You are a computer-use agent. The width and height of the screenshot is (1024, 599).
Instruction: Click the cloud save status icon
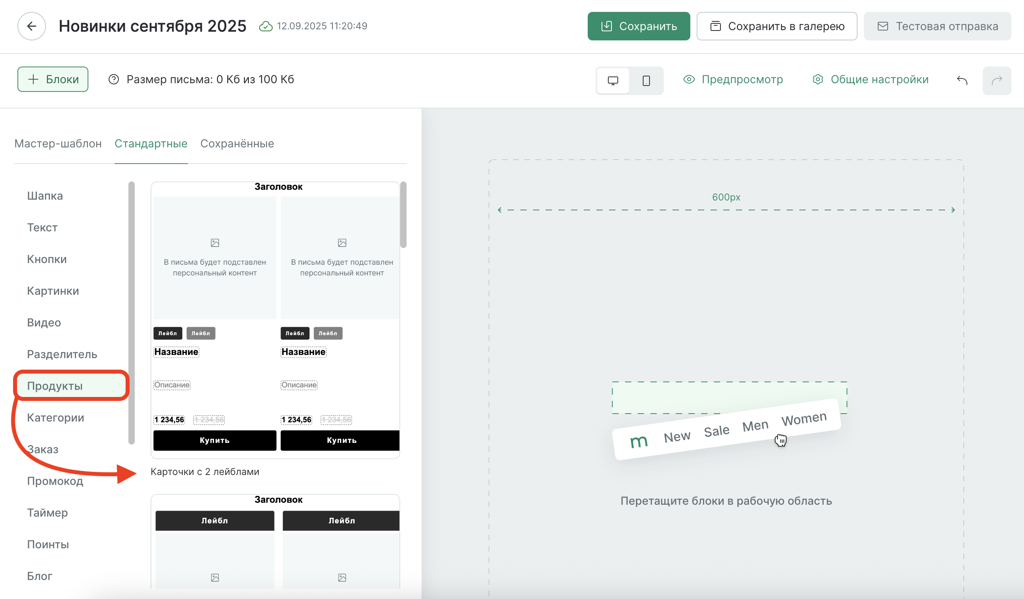(266, 27)
